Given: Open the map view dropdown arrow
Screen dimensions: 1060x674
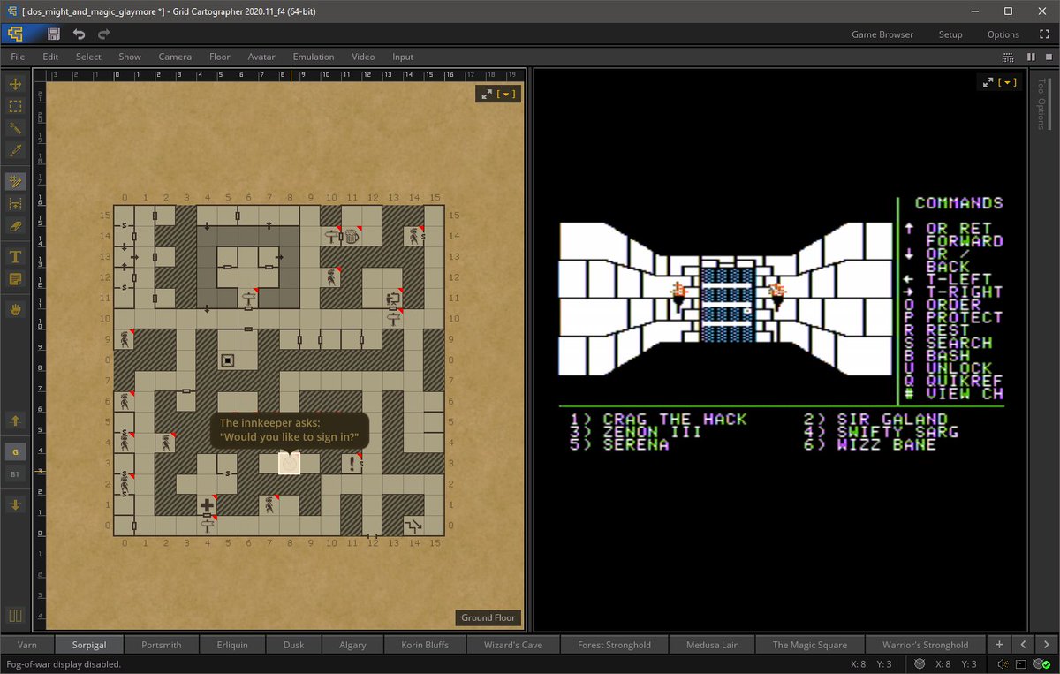Looking at the screenshot, I should [x=507, y=94].
